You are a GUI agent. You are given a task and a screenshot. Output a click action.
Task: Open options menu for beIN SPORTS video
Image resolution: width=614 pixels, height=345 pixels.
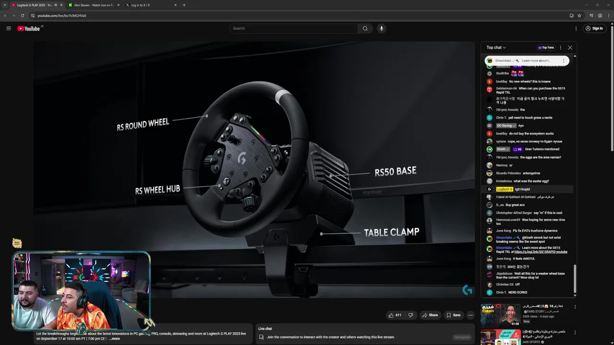(x=575, y=333)
